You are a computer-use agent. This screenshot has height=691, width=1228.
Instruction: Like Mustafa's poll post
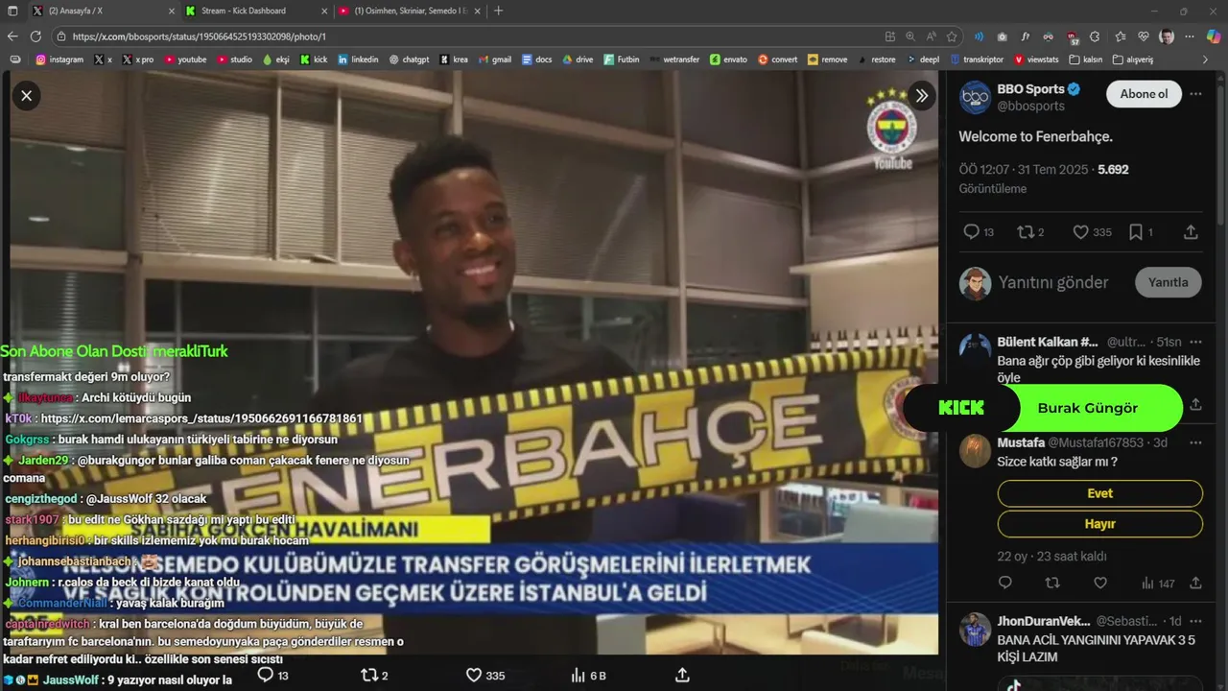pyautogui.click(x=1100, y=583)
